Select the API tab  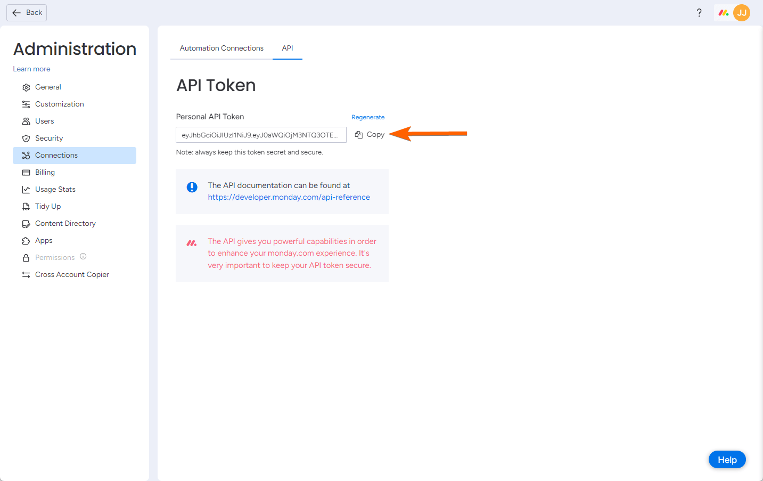coord(288,48)
